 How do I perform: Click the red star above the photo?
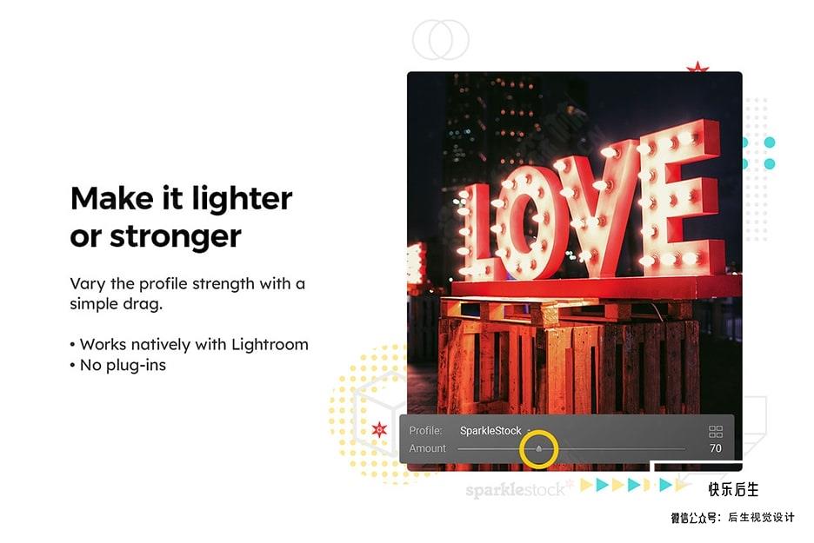coord(697,68)
